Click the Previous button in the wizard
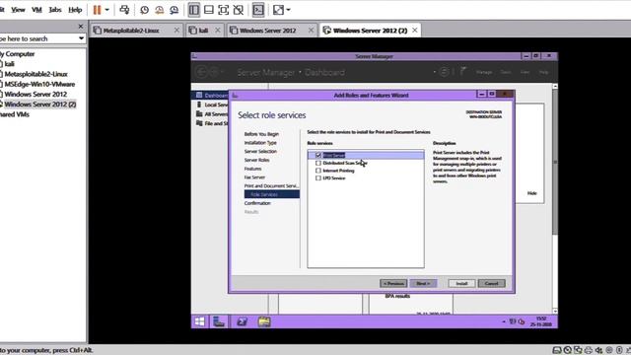631x355 pixels. point(393,283)
